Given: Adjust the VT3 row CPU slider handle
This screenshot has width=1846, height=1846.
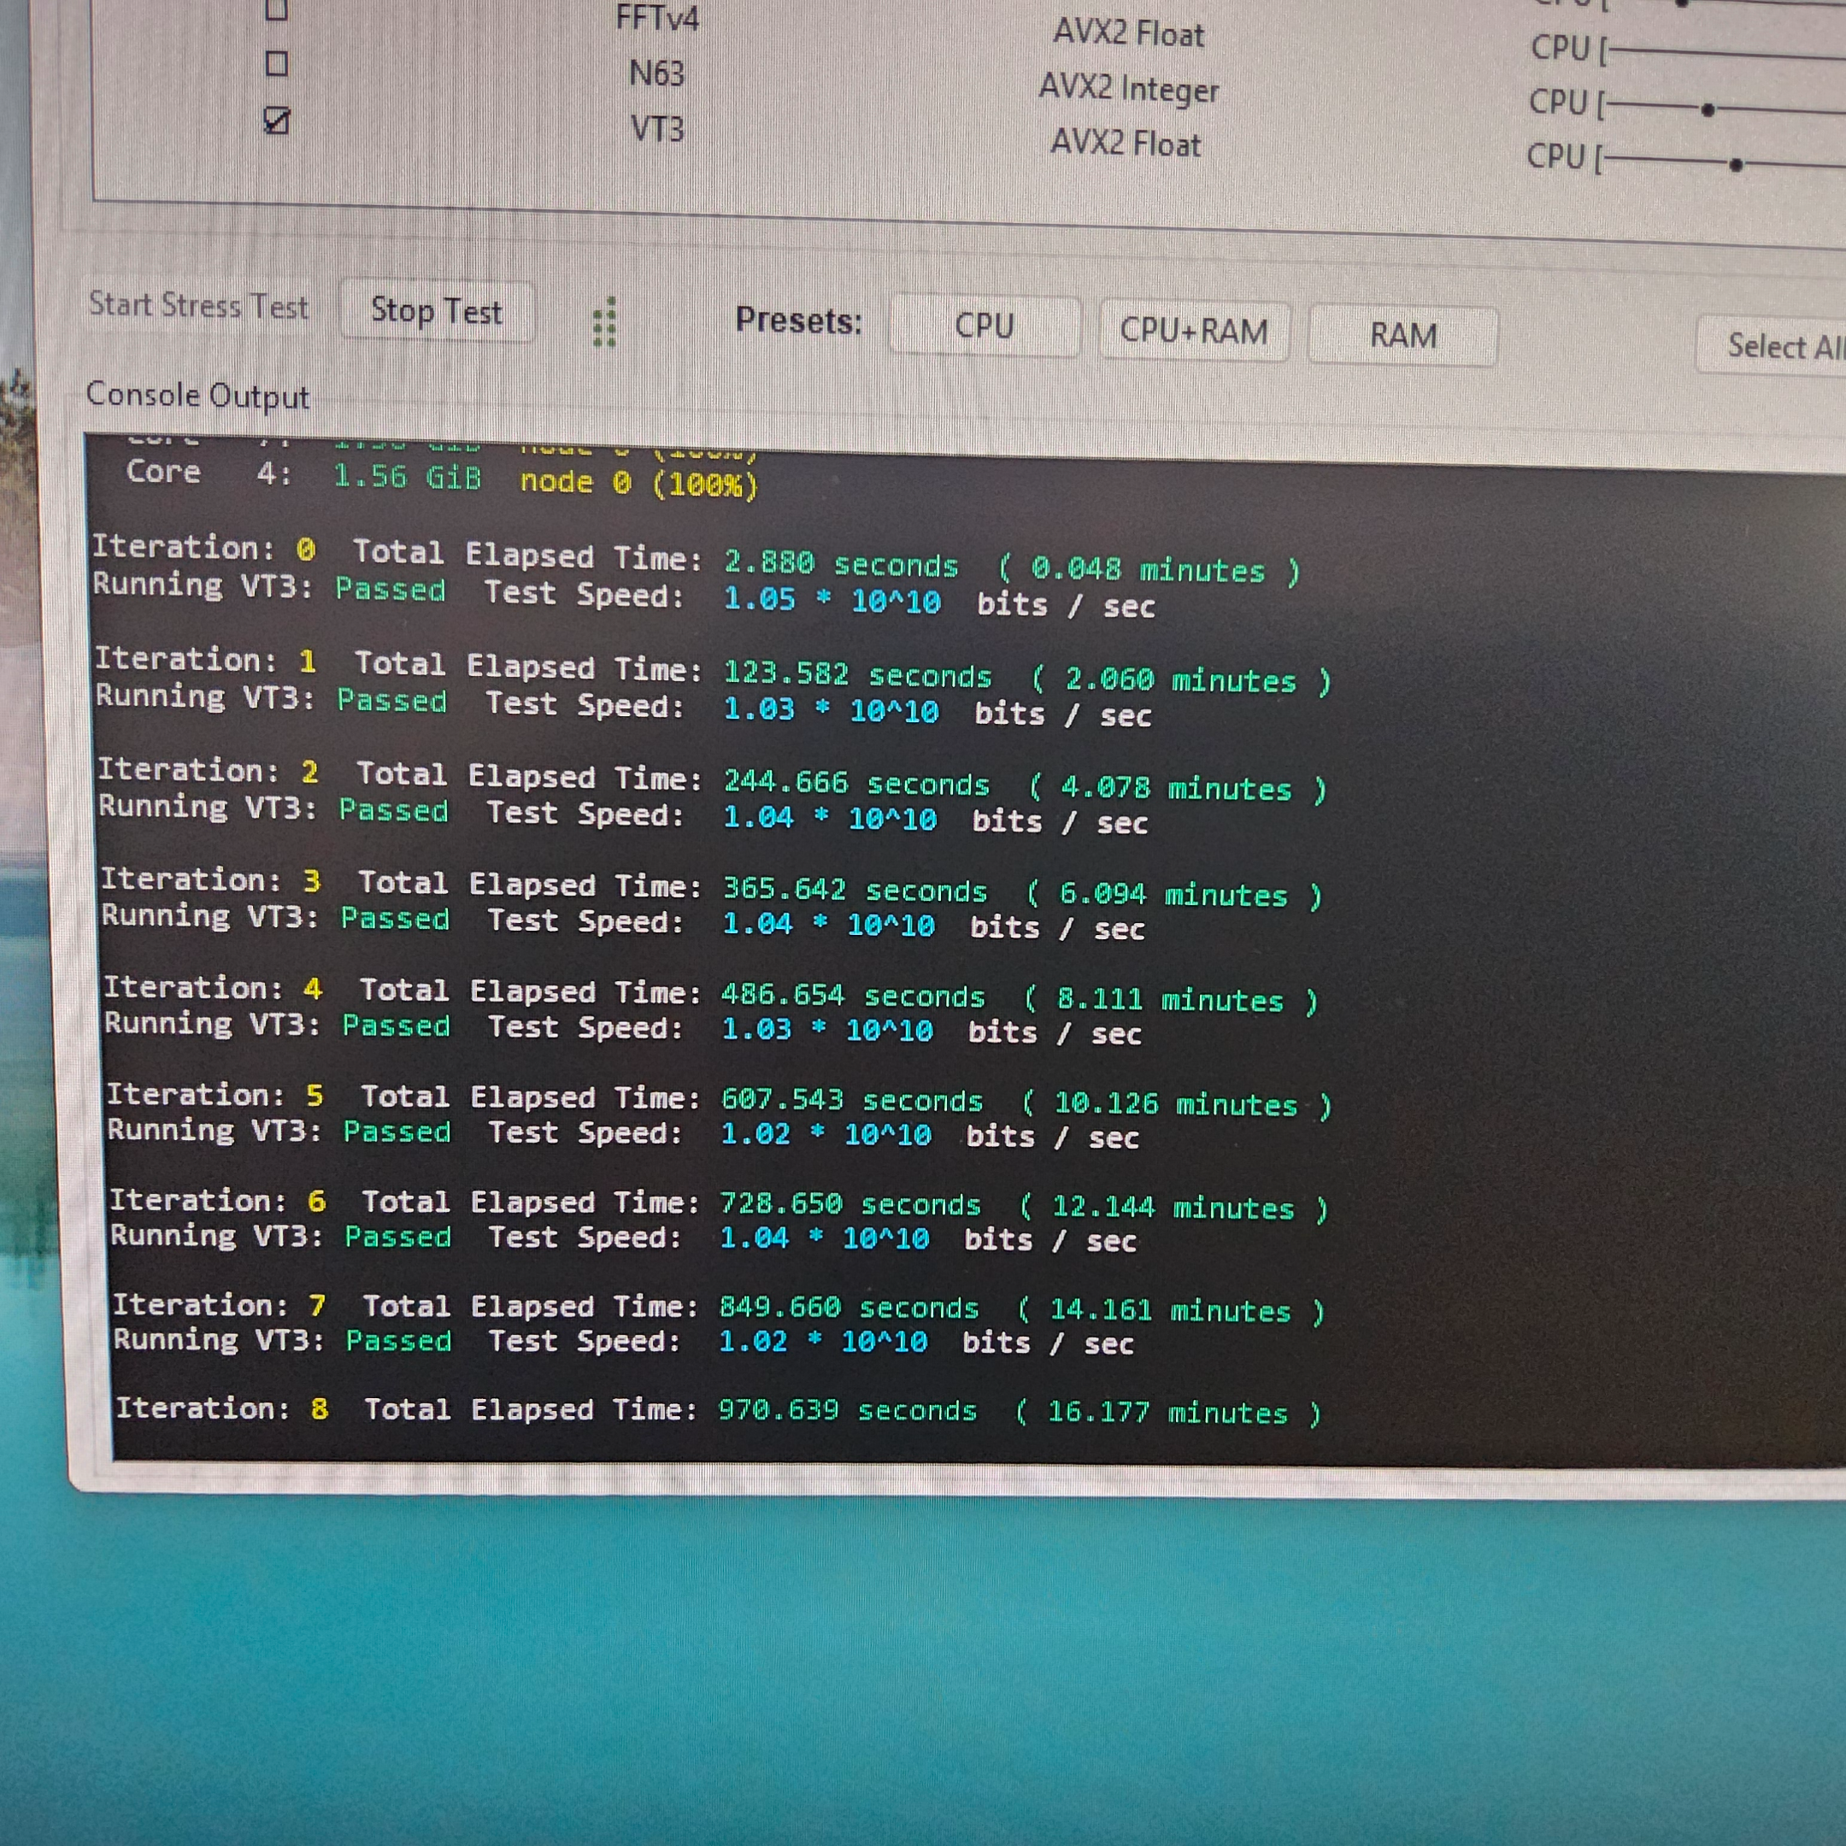Looking at the screenshot, I should [1736, 165].
